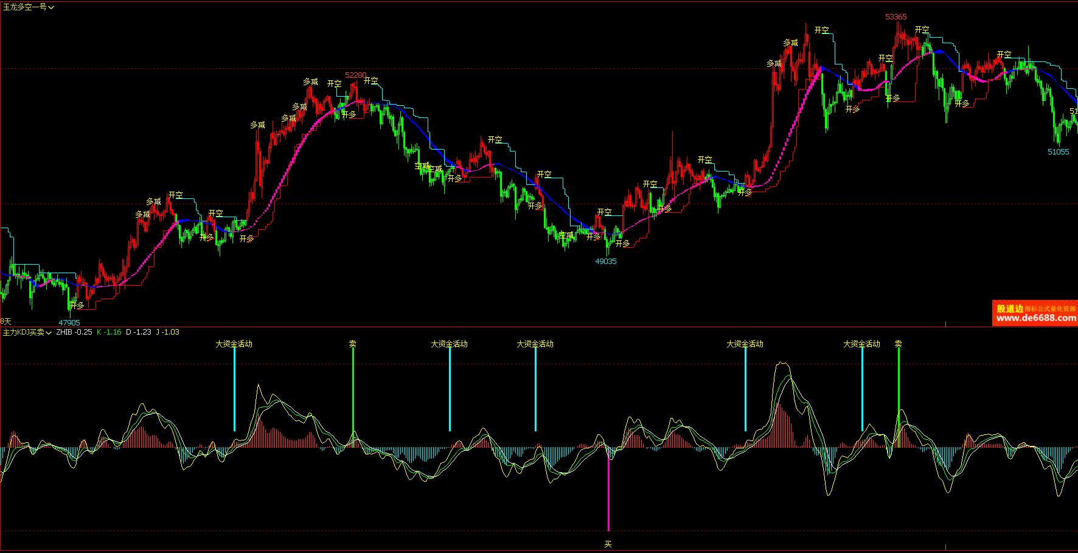
Task: Click the 52280 peak price label
Action: (355, 75)
